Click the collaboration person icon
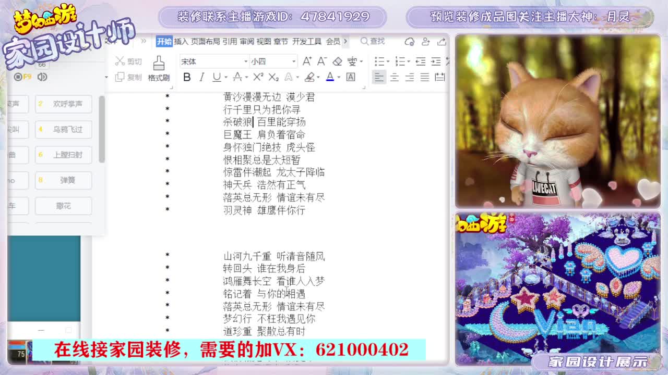668x375 pixels. 426,41
